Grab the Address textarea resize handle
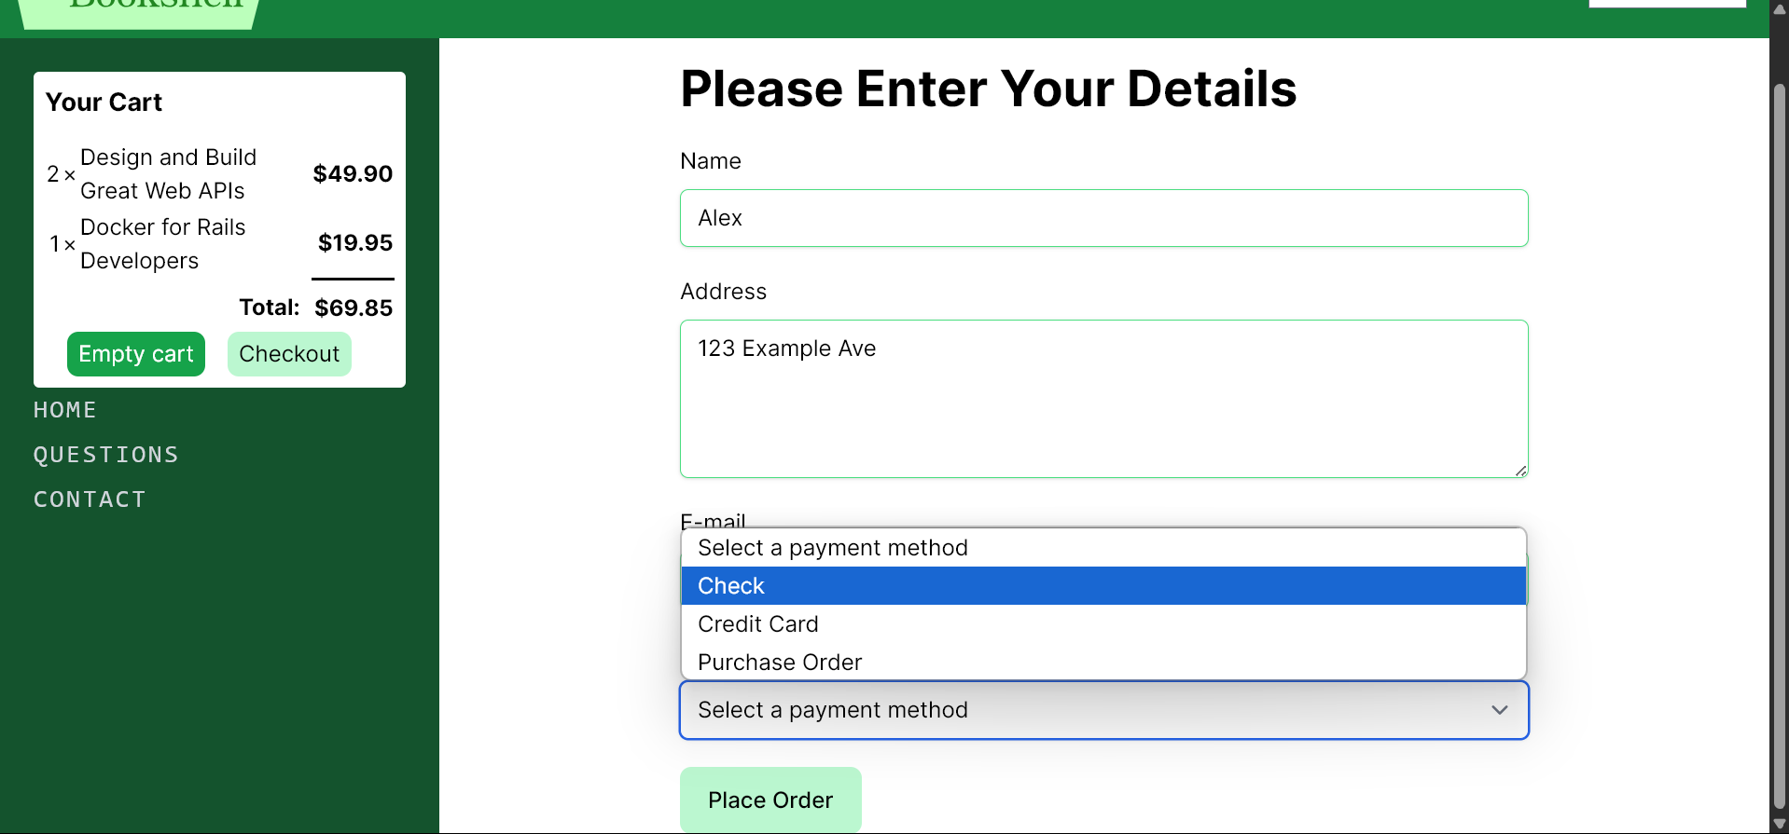 1520,471
